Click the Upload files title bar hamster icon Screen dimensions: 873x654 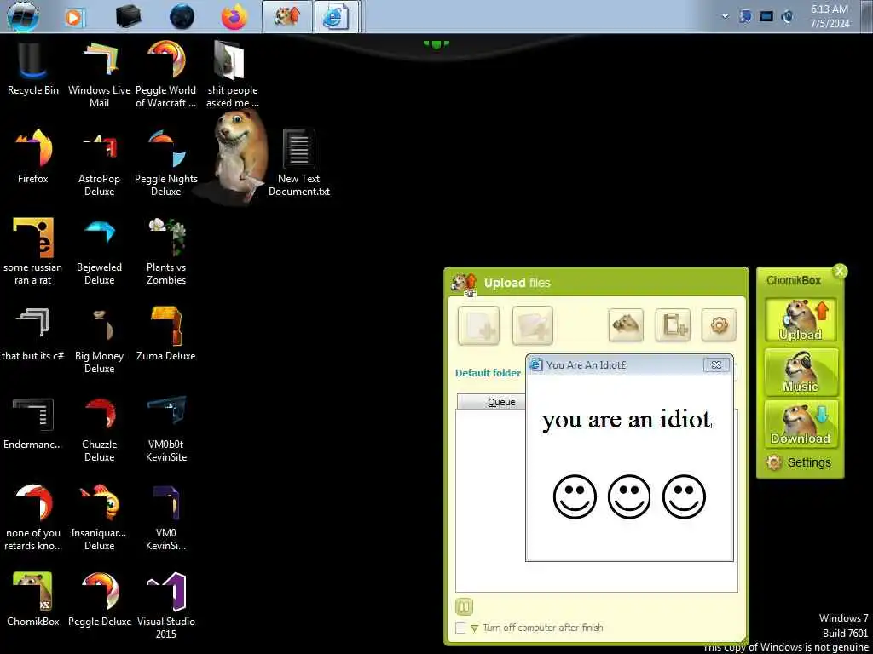(465, 284)
